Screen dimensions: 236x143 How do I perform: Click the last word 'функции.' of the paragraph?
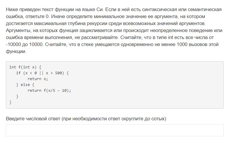pyautogui.click(x=16, y=52)
